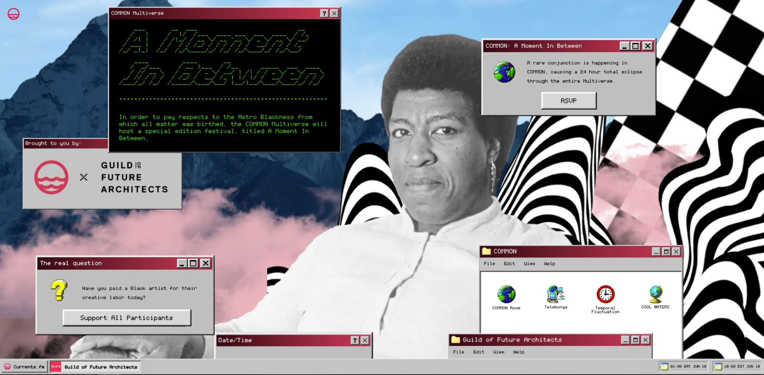Click the 'Date/Time' window title
Viewport: 764px width, 375px height.
235,340
